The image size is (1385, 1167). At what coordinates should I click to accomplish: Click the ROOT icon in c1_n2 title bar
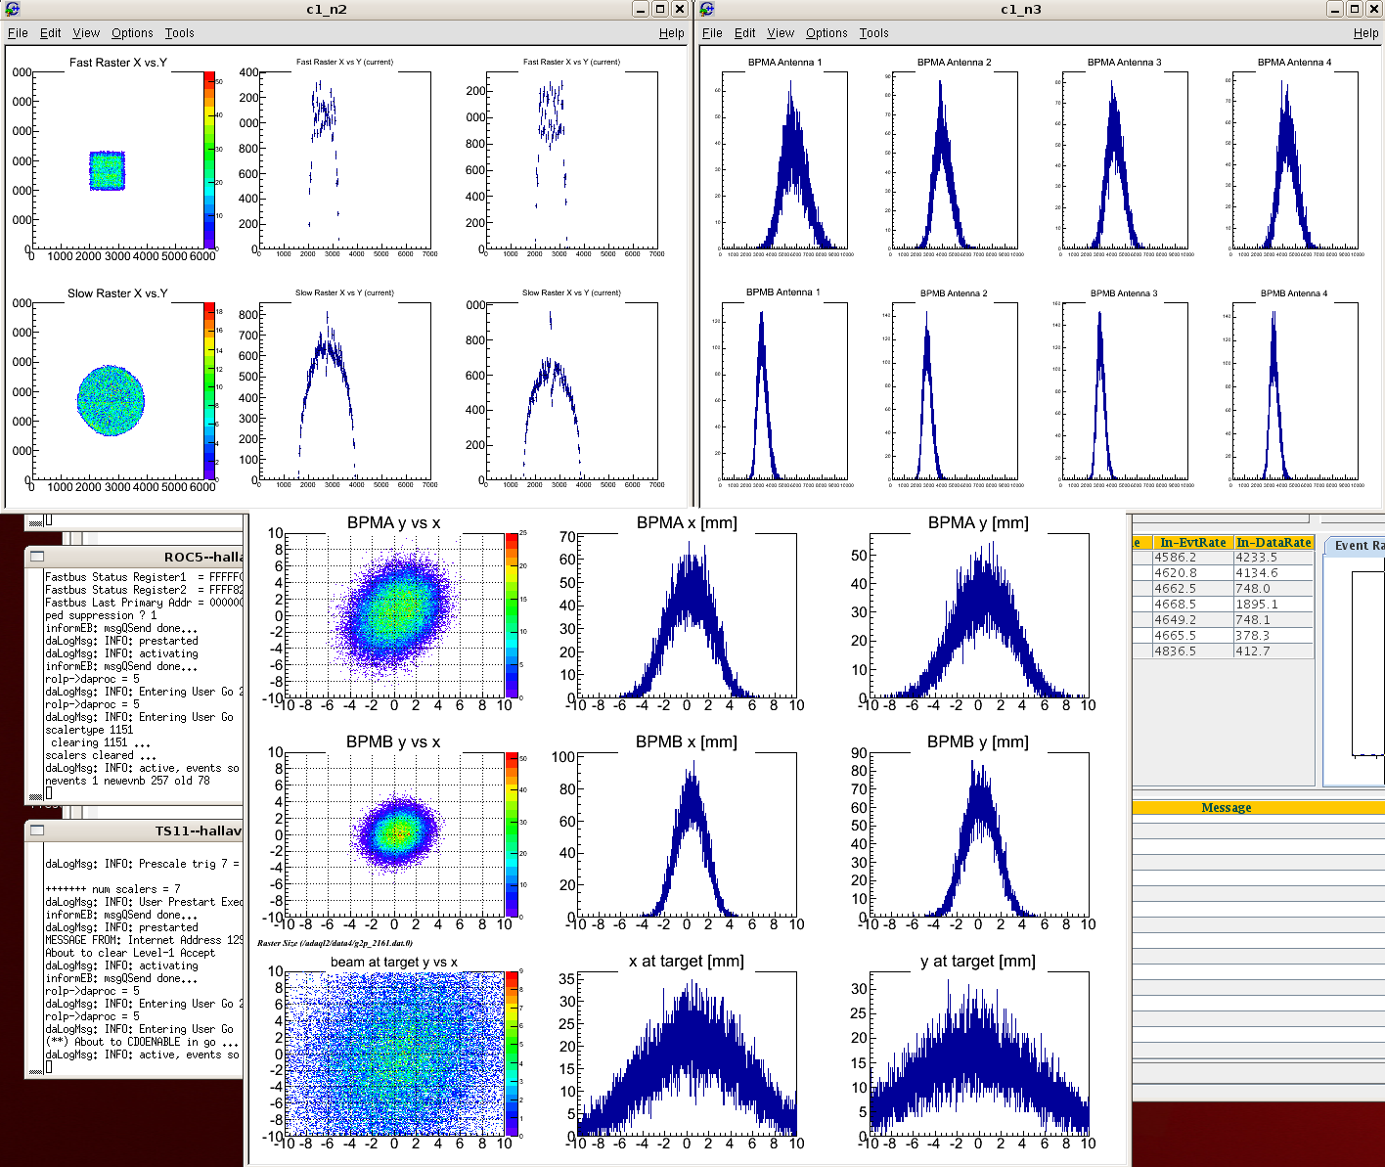(12, 9)
